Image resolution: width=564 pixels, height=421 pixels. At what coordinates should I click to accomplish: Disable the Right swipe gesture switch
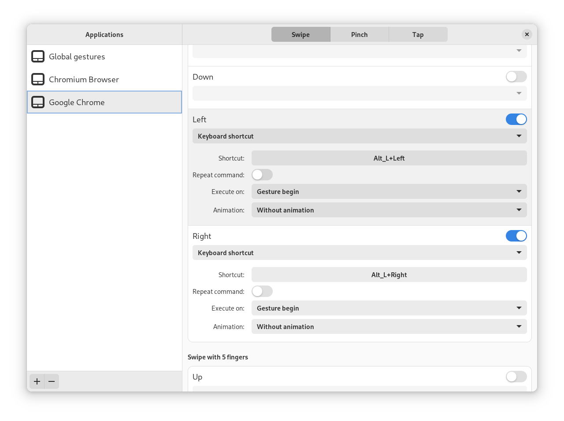pyautogui.click(x=516, y=236)
